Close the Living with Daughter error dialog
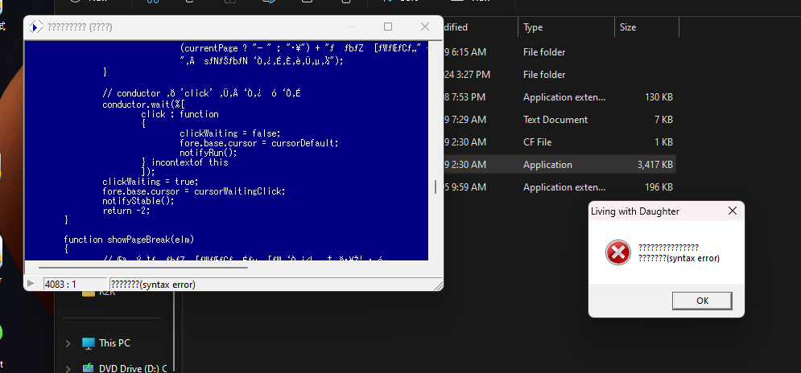The width and height of the screenshot is (801, 373). tap(732, 211)
